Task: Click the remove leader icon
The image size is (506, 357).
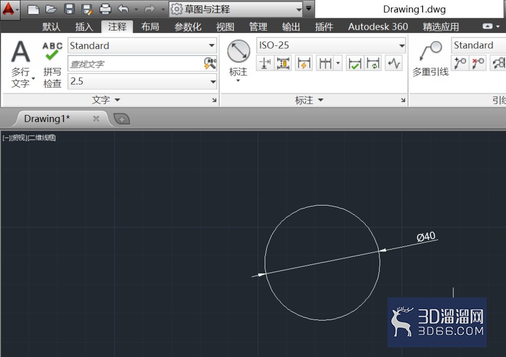Action: (x=478, y=63)
